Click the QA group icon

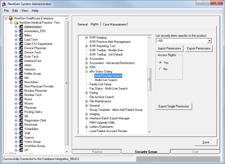tap(21, 116)
